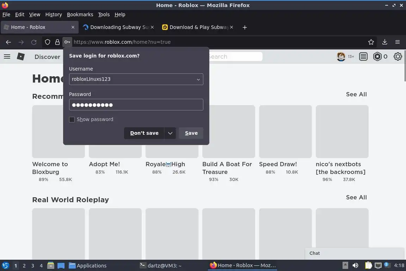Expand the Don't save options arrow
The width and height of the screenshot is (406, 271).
coord(170,133)
